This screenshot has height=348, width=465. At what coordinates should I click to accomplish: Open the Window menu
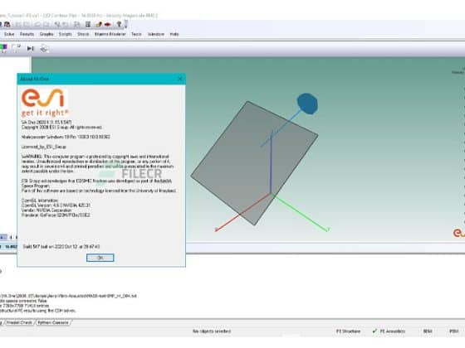pos(156,34)
